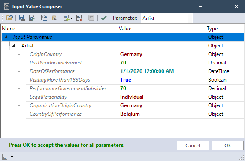This screenshot has height=161, width=245.
Task: Click the Cancel button
Action: click(x=193, y=146)
